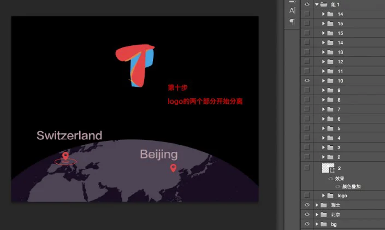Open the Character panel icon
385x230 pixels.
[292, 10]
